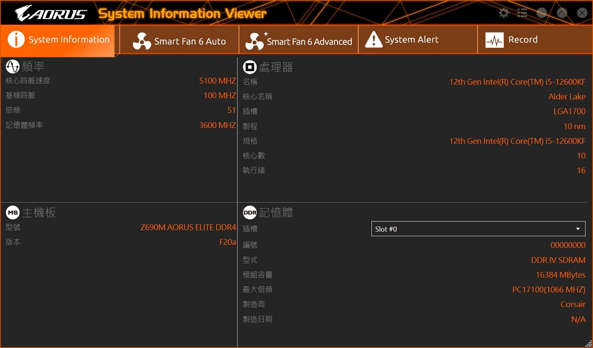Click the 處理器 section heading

[276, 67]
